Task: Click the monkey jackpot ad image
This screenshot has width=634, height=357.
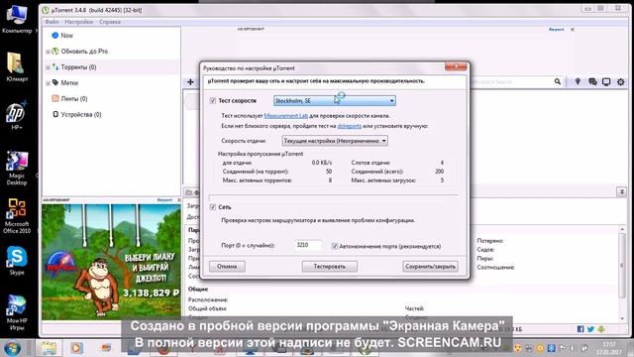Action: pyautogui.click(x=111, y=262)
